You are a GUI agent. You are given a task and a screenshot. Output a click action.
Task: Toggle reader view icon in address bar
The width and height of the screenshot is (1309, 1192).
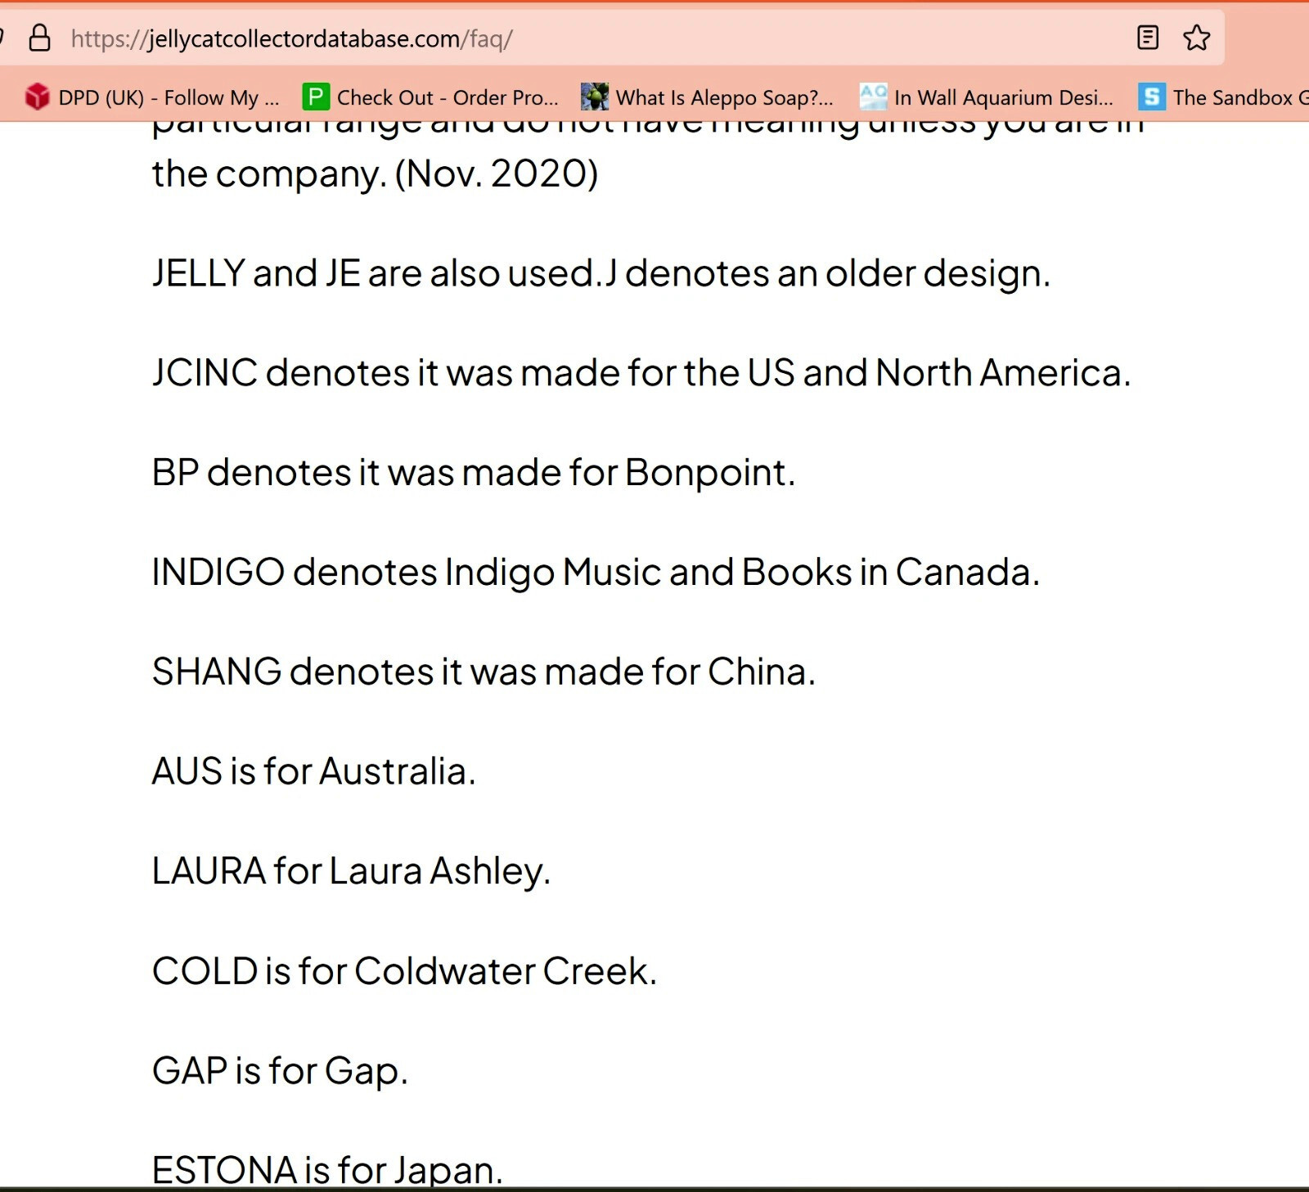[x=1148, y=38]
